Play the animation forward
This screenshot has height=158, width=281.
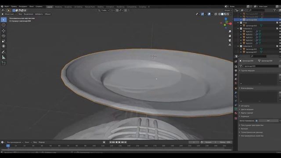(x=119, y=142)
